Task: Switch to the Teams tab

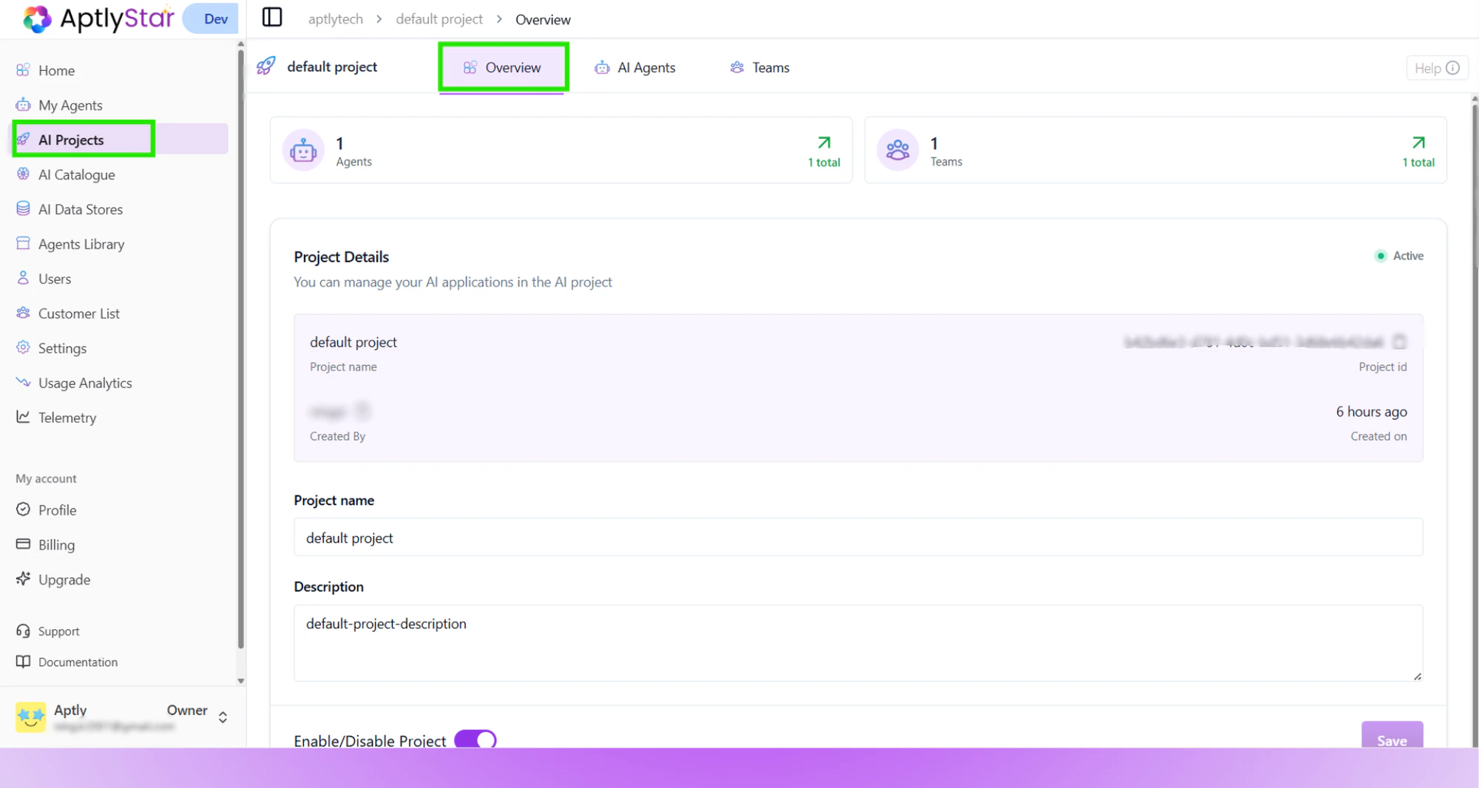Action: click(760, 67)
